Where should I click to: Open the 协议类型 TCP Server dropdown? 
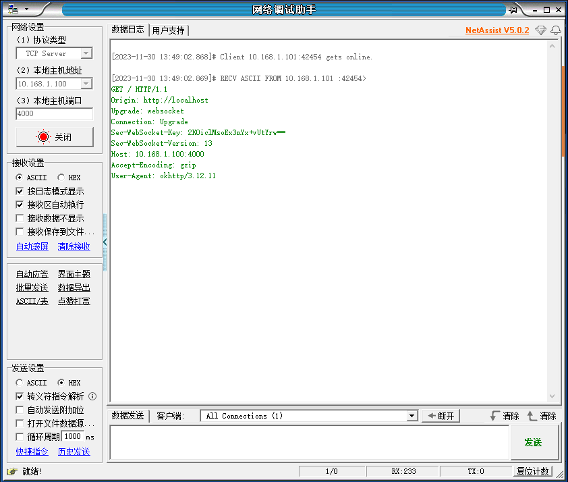pos(86,53)
